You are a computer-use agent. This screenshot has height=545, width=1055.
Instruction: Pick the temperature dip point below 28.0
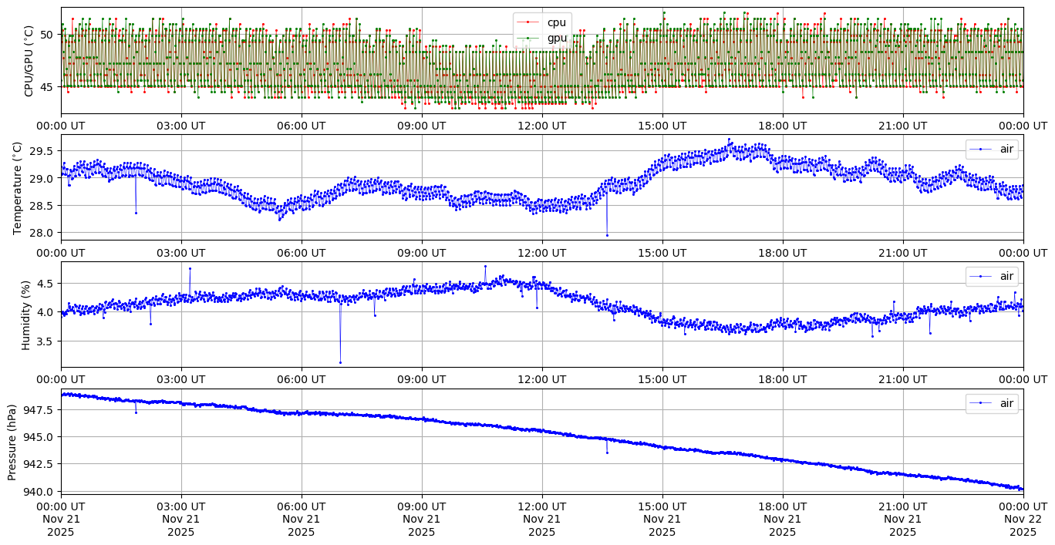[607, 235]
